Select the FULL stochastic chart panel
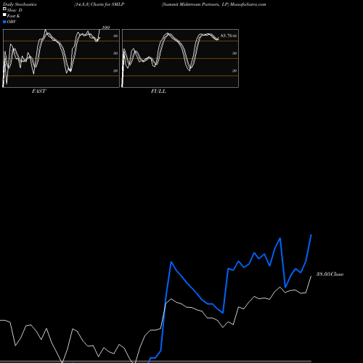Image resolution: width=363 pixels, height=363 pixels. [180, 58]
